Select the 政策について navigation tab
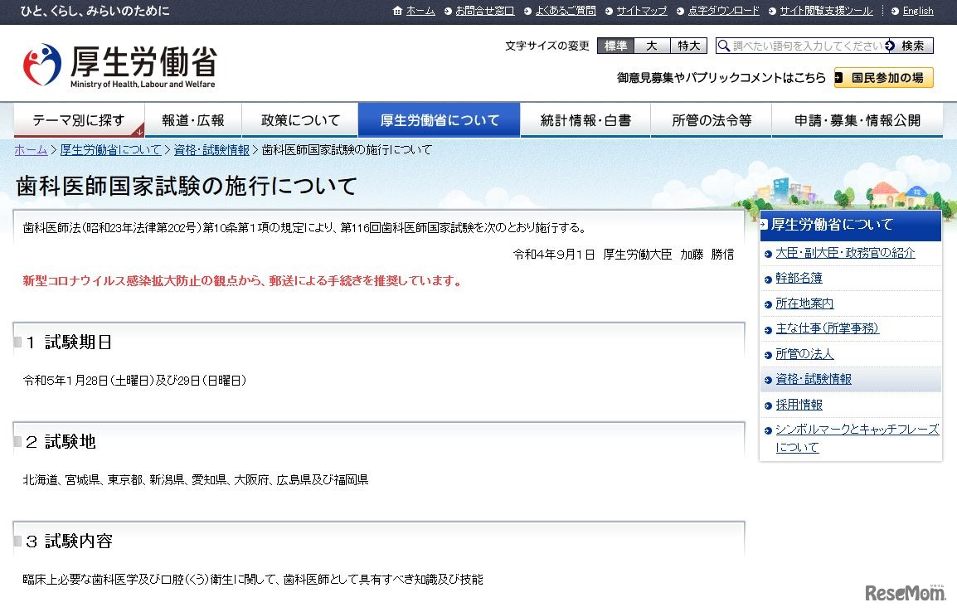 (300, 120)
